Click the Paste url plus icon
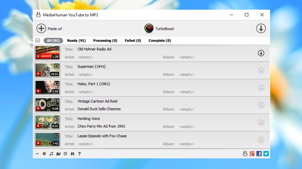Viewport: 302px width, 169px height. 41,28
